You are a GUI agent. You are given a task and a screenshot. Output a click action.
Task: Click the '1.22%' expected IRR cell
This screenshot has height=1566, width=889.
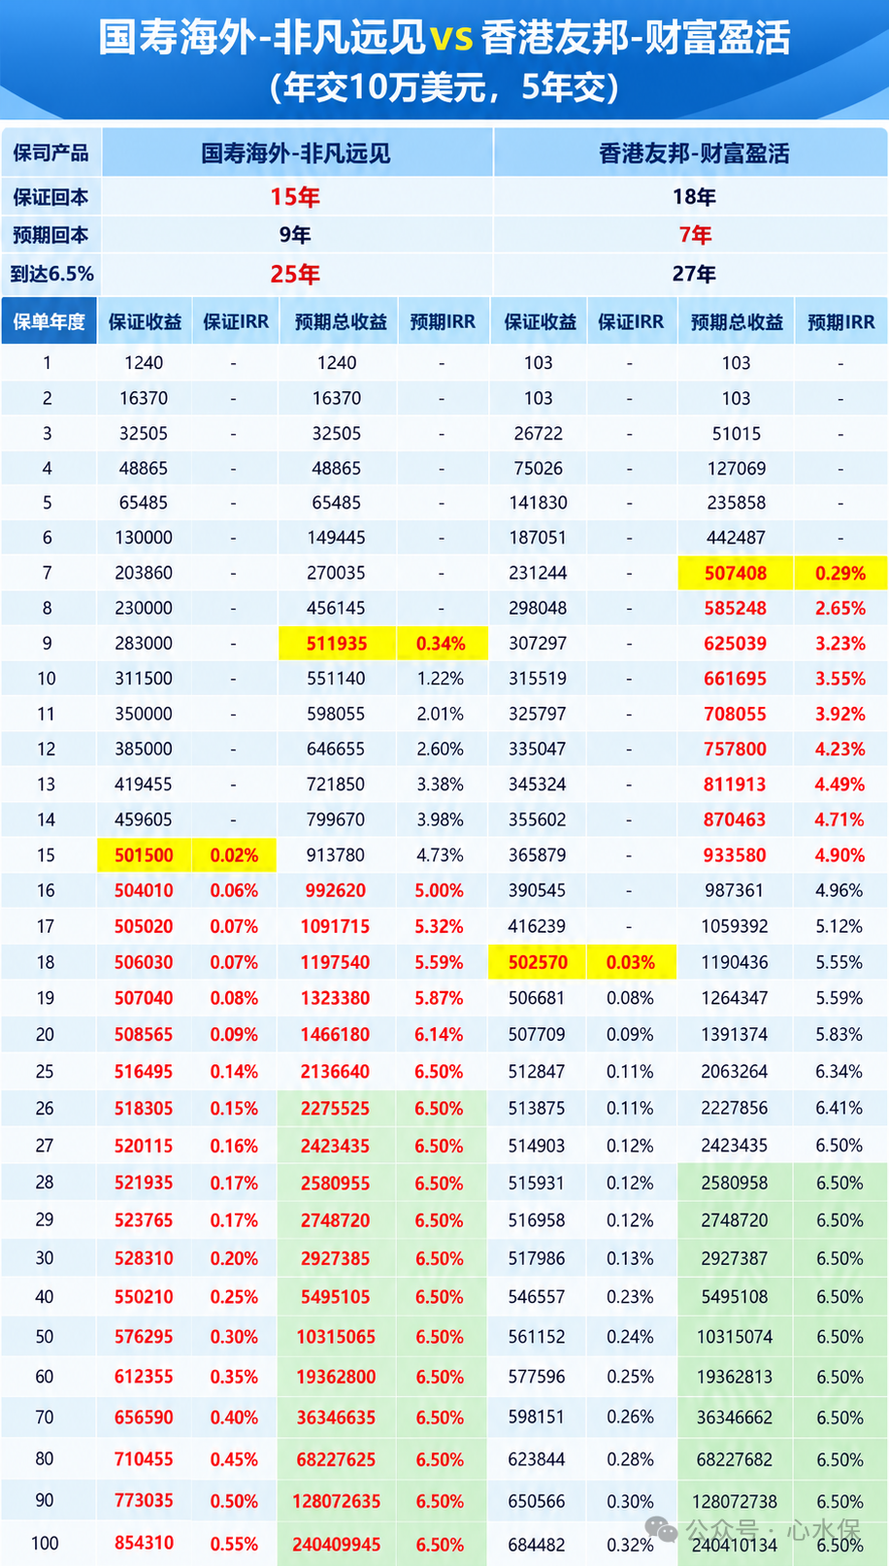(x=441, y=679)
